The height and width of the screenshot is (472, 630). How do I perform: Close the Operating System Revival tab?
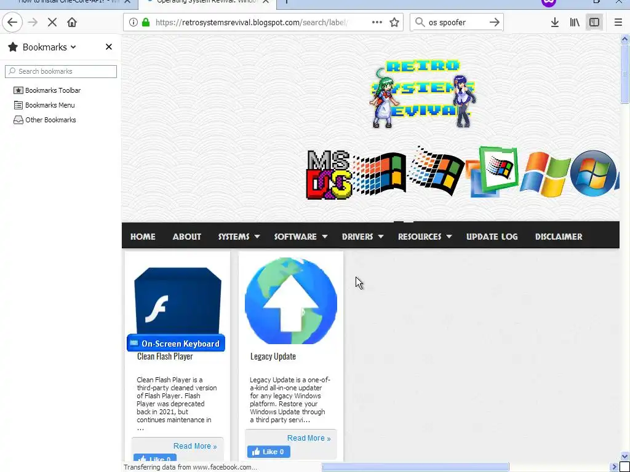point(266,2)
